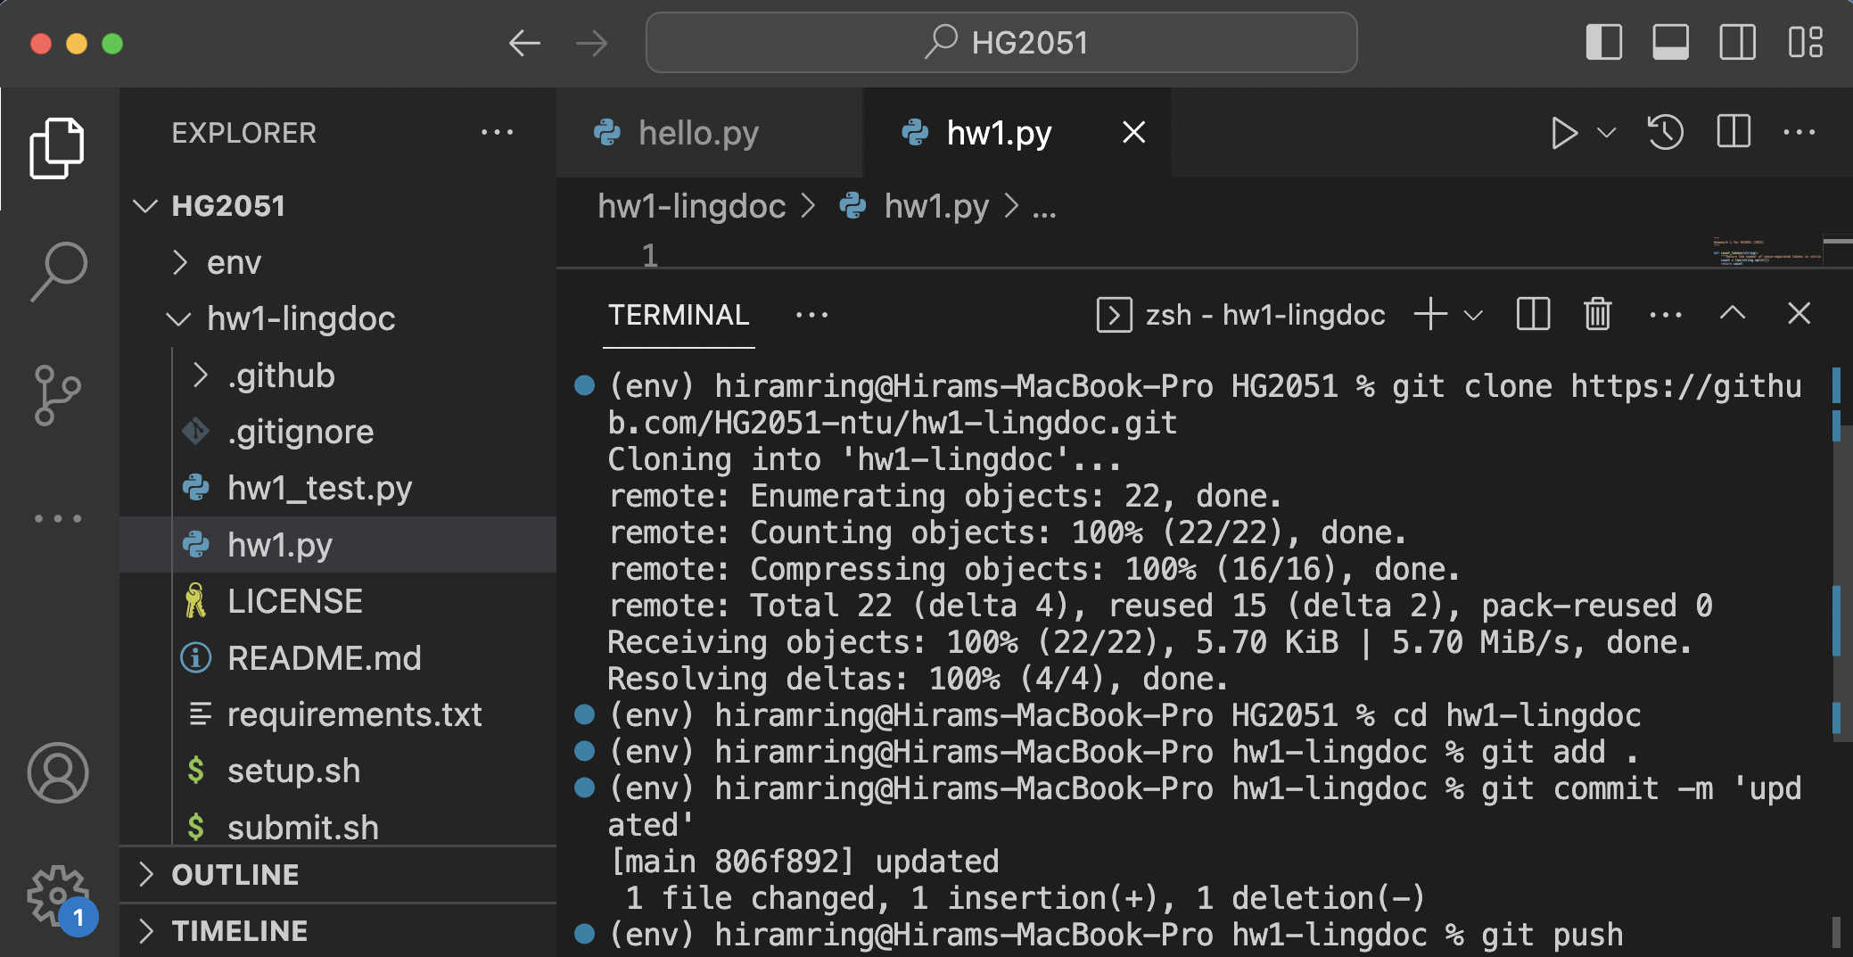
Task: Run hw1.py with the play button
Action: (x=1562, y=132)
